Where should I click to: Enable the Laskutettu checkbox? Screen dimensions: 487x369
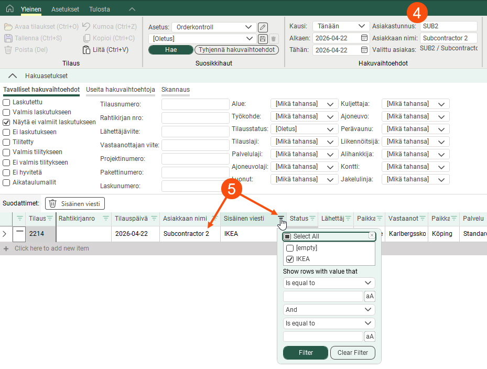(x=7, y=102)
